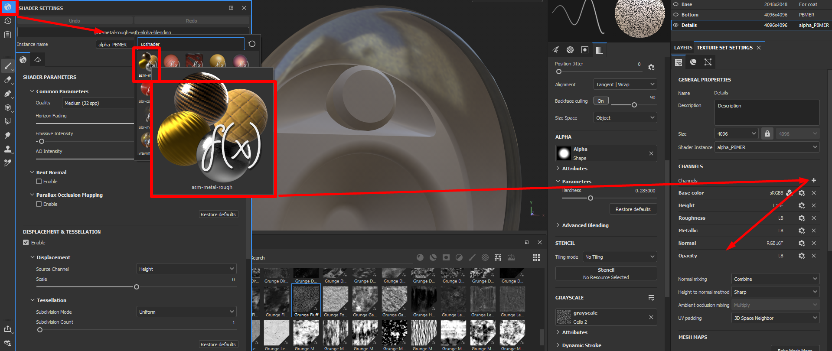Open Roughness channel settings gear

click(802, 218)
